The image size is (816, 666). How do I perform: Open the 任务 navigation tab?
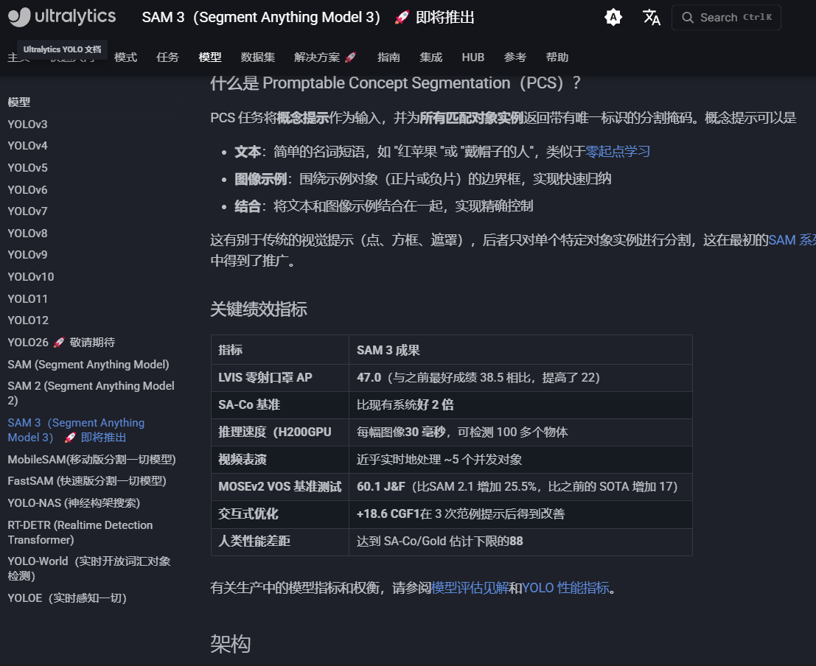(167, 57)
